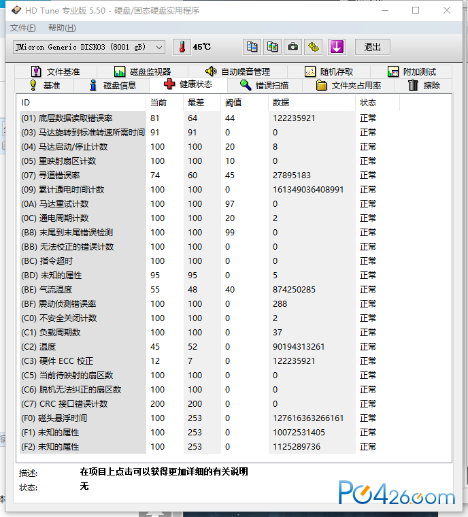Click the thermometer temperature icon

click(182, 47)
